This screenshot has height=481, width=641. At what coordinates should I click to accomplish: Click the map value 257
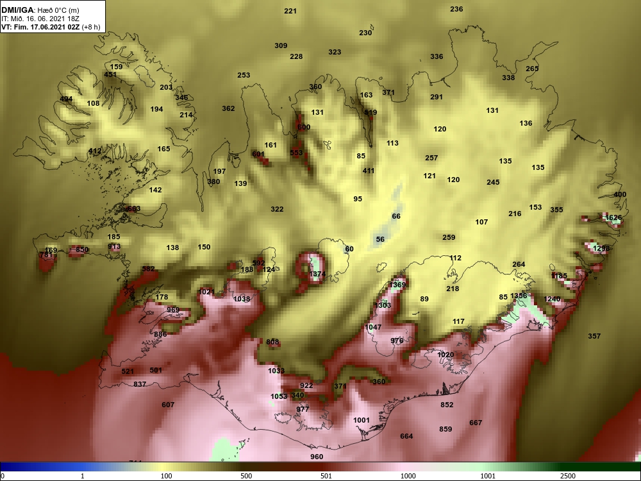tap(431, 158)
